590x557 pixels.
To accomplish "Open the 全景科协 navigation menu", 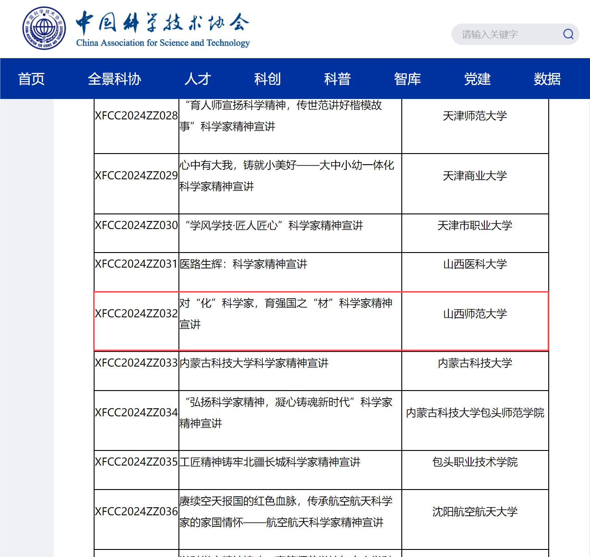I will (114, 79).
